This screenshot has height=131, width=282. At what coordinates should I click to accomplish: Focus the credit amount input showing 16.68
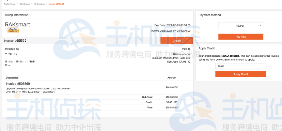coord(241,66)
